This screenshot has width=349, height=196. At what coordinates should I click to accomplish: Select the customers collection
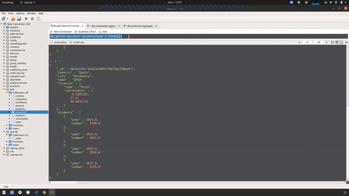(21, 99)
